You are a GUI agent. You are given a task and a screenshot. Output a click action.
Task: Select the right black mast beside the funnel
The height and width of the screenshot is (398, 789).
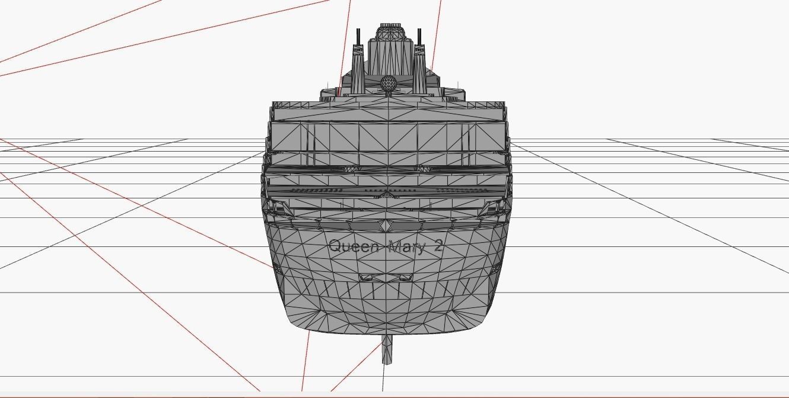(419, 38)
